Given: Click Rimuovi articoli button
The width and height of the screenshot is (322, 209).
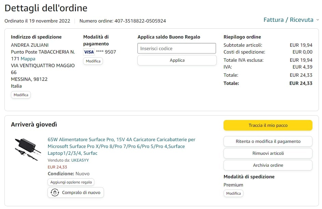Looking at the screenshot, I should point(268,153).
